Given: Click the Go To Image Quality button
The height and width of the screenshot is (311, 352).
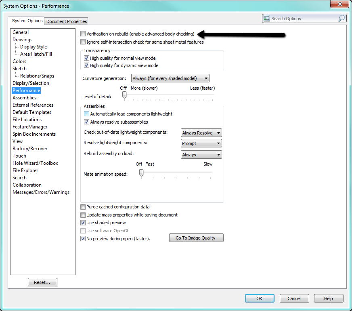Looking at the screenshot, I should (x=196, y=237).
